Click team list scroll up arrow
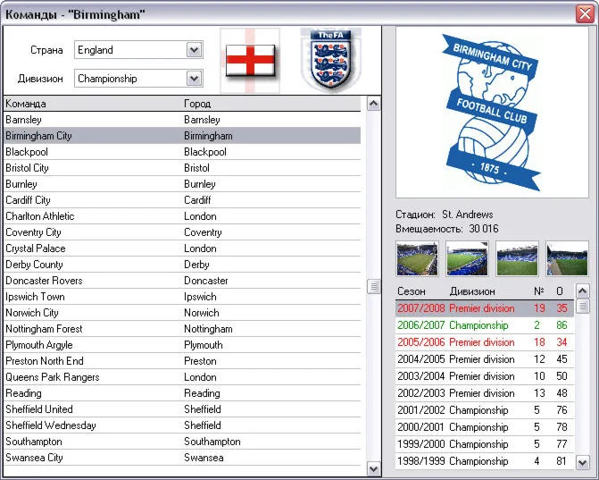This screenshot has height=480, width=599. click(373, 104)
